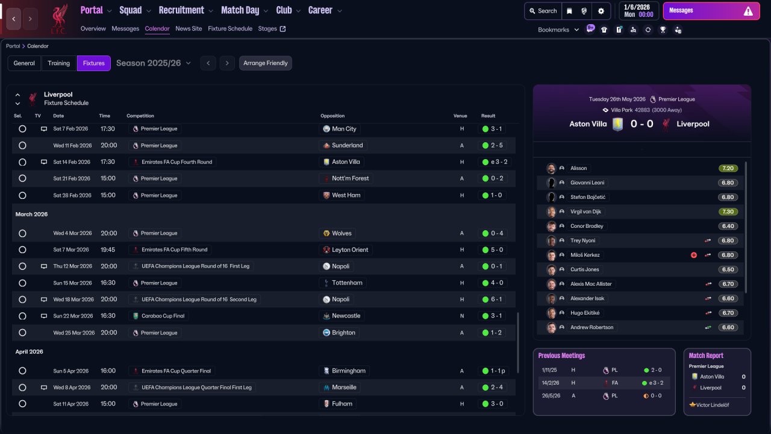Open the bookmark icon in top bar
Image resolution: width=771 pixels, height=434 pixels.
570,11
